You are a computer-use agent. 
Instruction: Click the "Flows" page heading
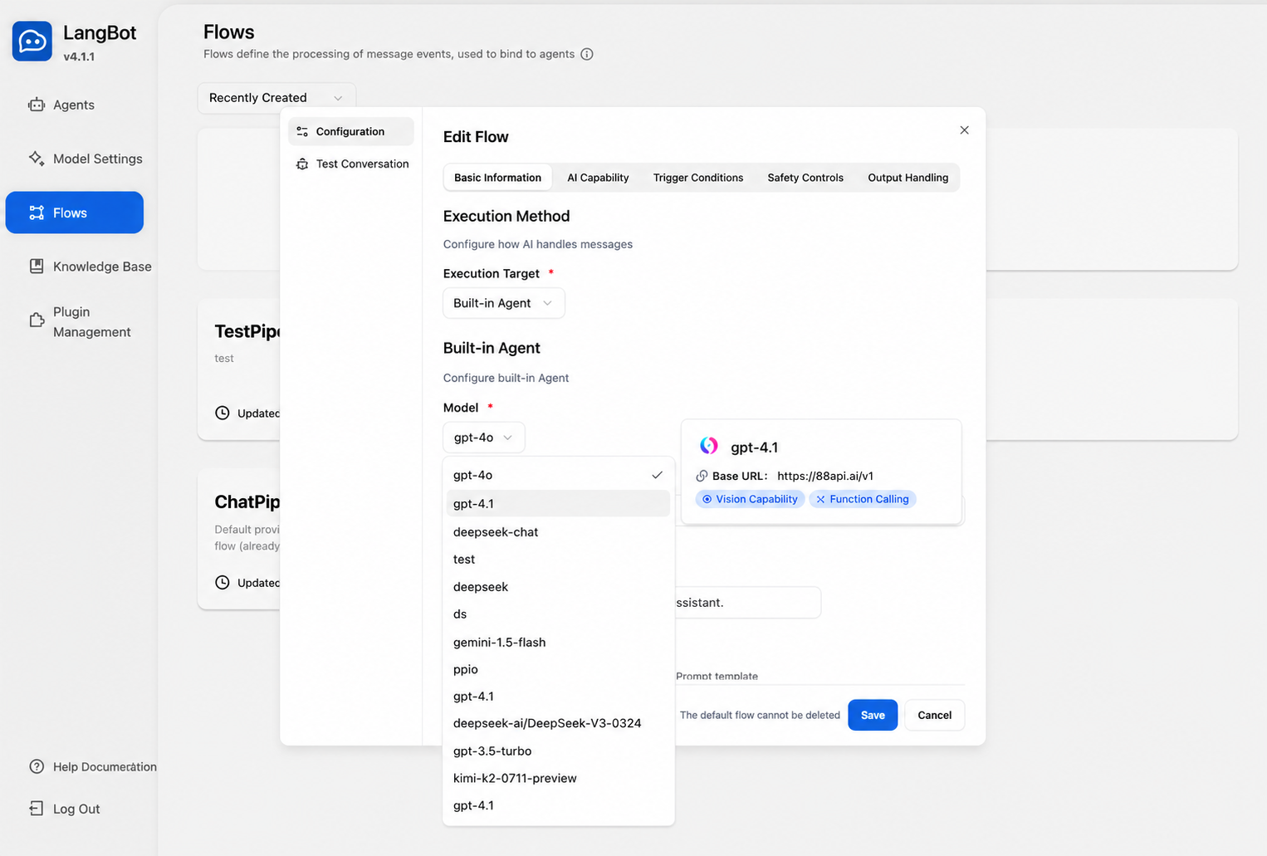tap(228, 32)
